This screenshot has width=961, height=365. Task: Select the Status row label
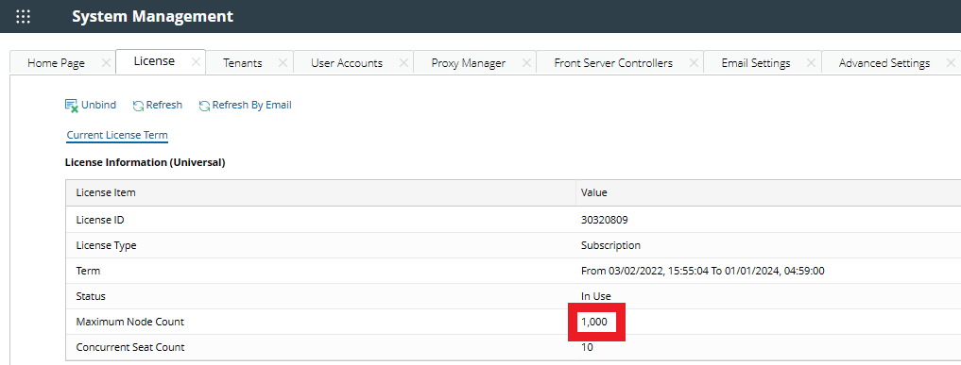91,296
